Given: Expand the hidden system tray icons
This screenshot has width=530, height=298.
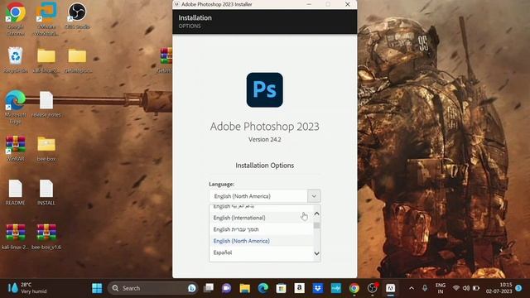Looking at the screenshot, I should 412,288.
